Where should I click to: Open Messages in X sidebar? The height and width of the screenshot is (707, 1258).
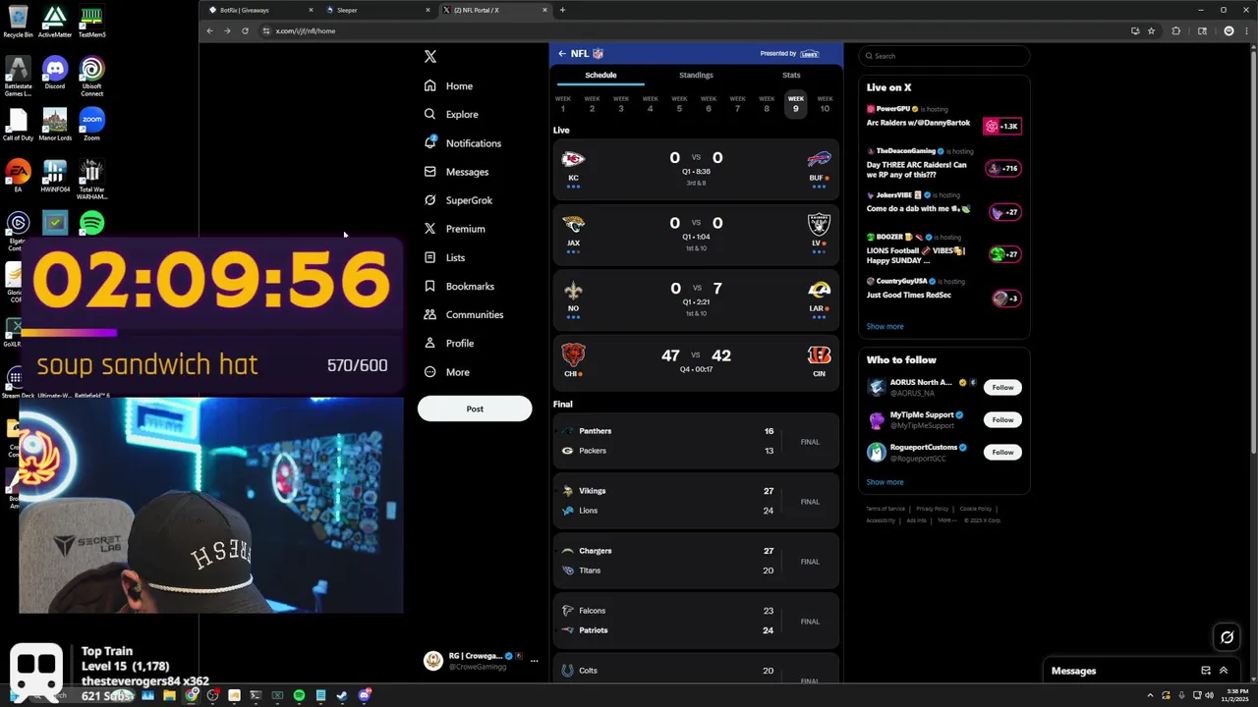click(456, 172)
